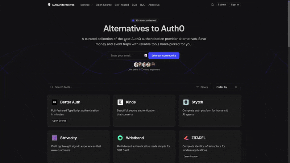
Task: Open the Strivacity card title
Action: (69, 138)
